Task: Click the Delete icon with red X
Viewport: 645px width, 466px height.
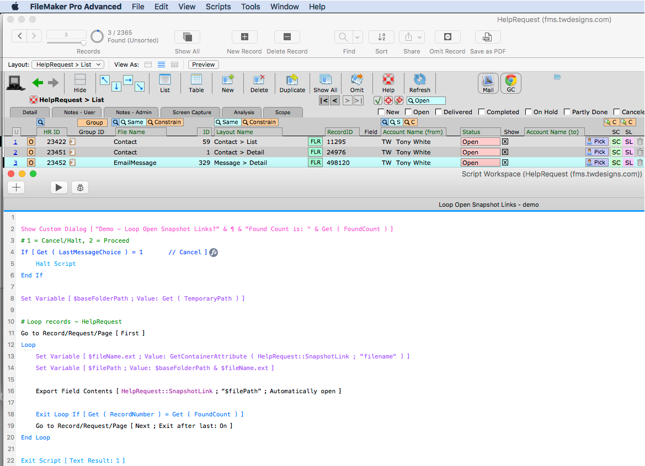Action: point(259,83)
